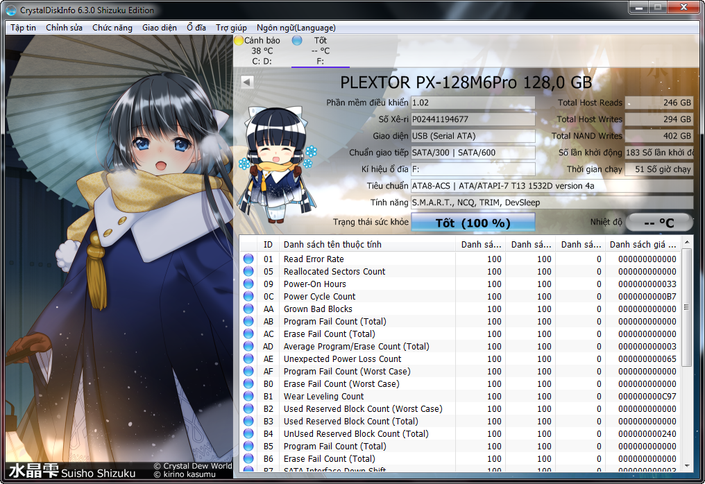Click the yellow Cảnh báo status orb
The image size is (705, 484).
pyautogui.click(x=239, y=40)
